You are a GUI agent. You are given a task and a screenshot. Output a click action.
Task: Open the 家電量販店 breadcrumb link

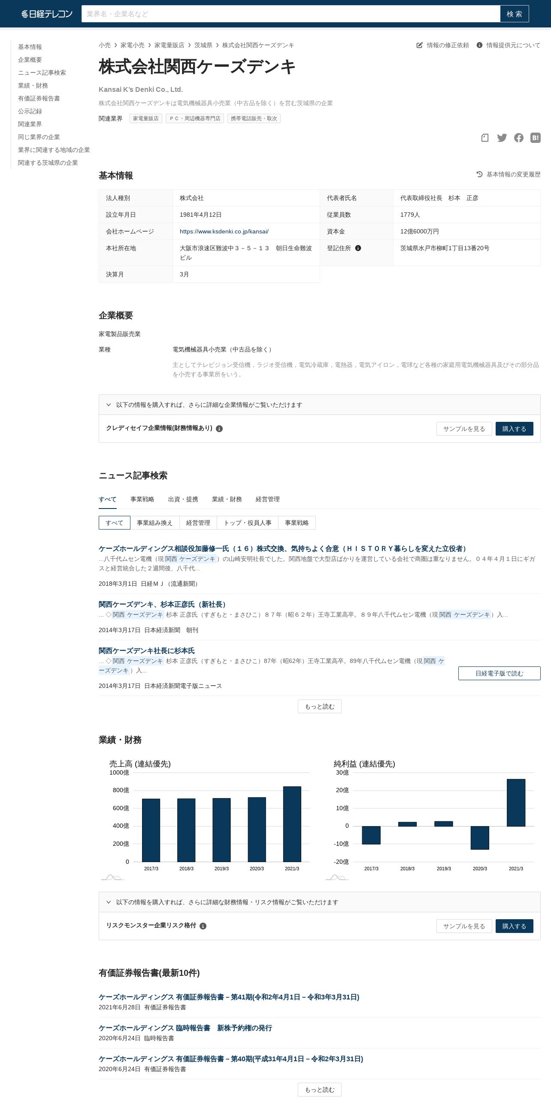tap(170, 45)
